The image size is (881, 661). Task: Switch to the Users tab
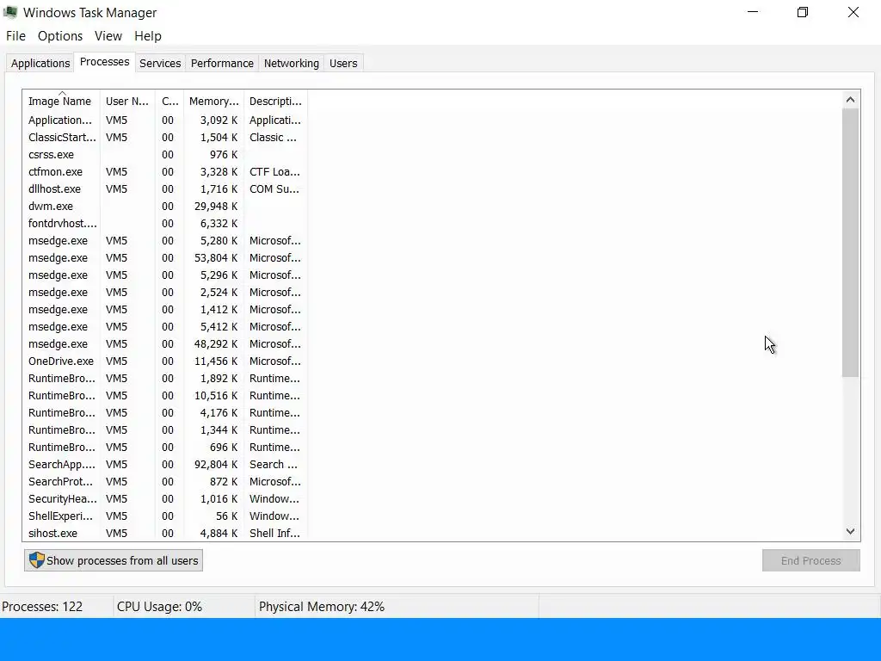343,64
